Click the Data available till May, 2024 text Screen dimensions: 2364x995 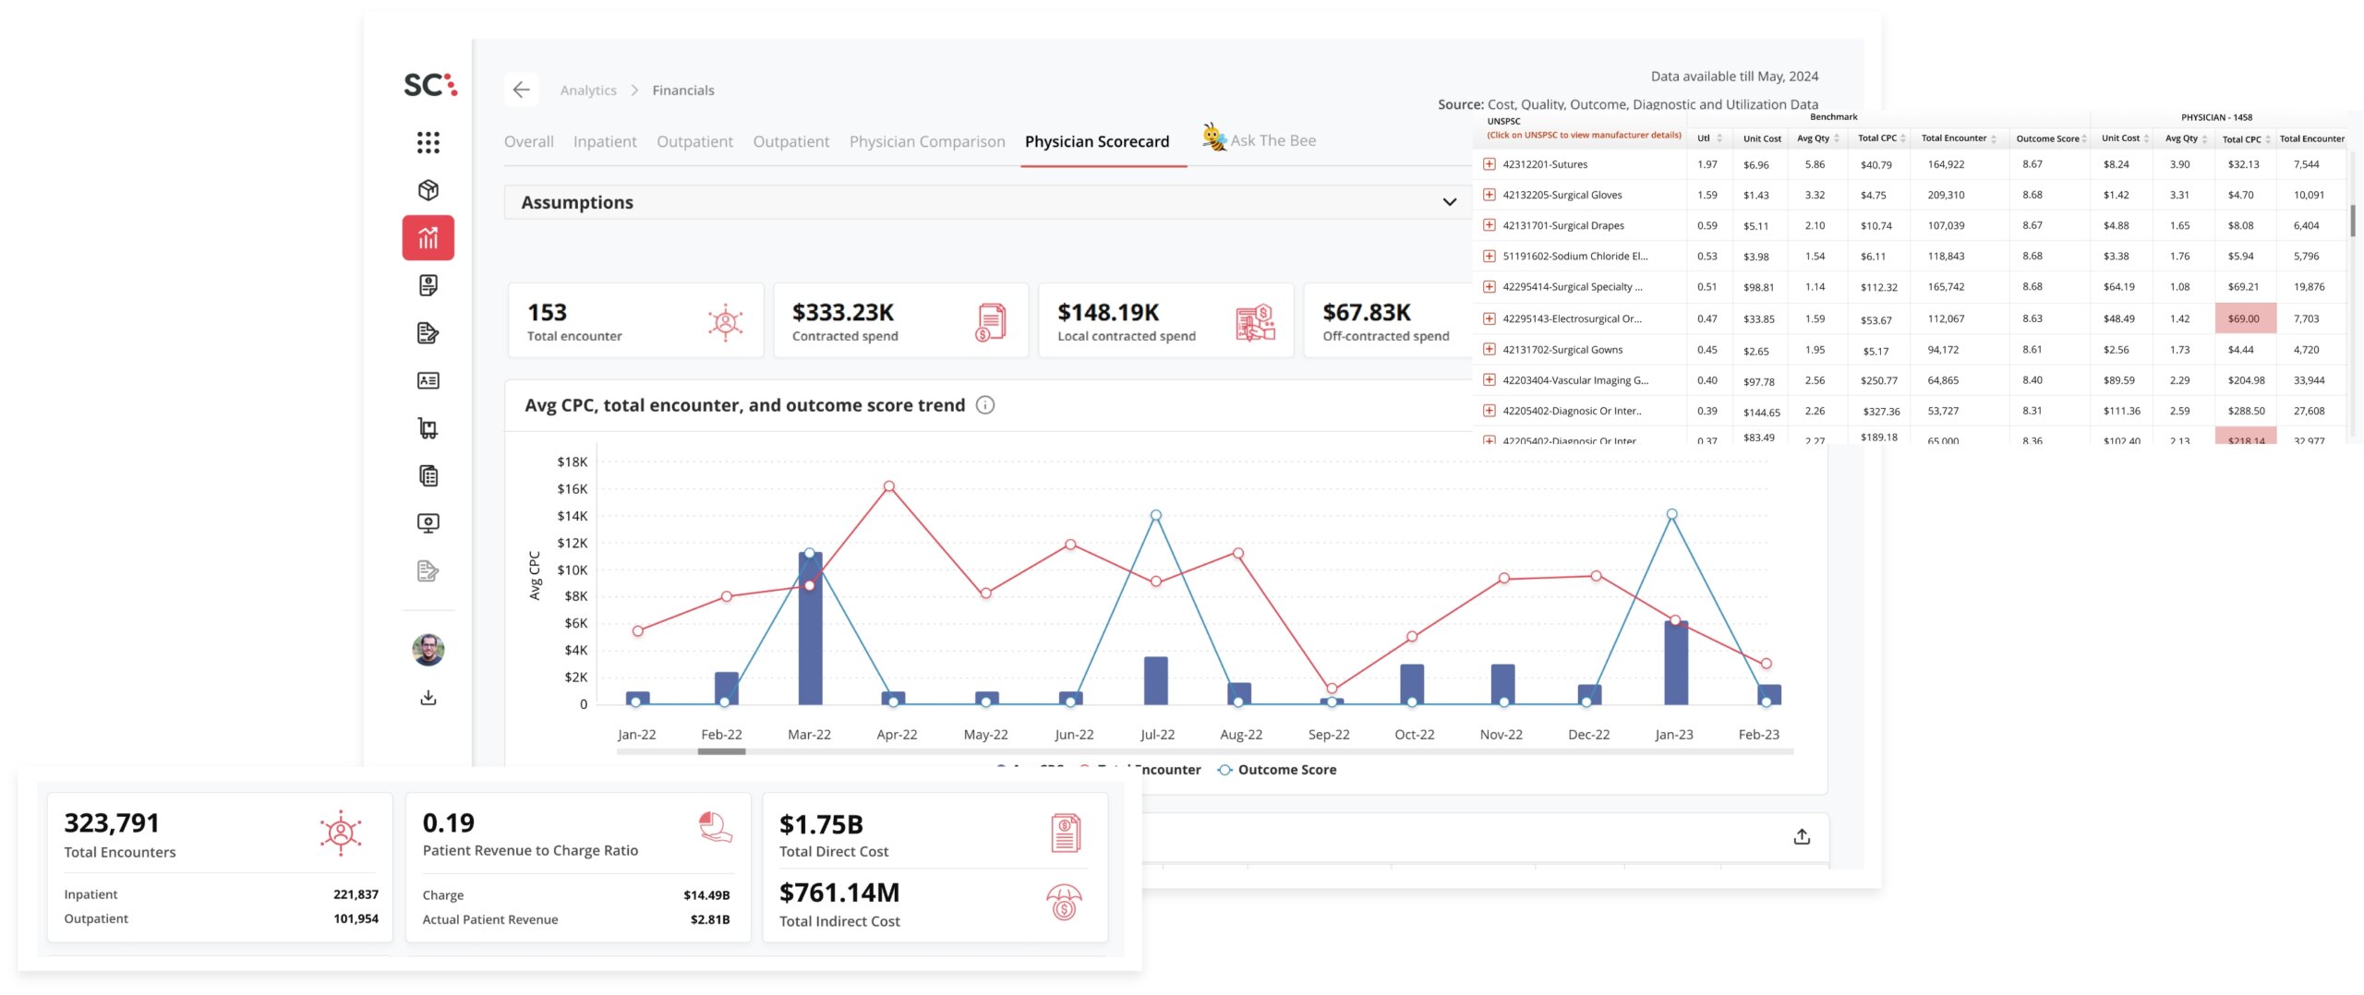coord(1734,77)
